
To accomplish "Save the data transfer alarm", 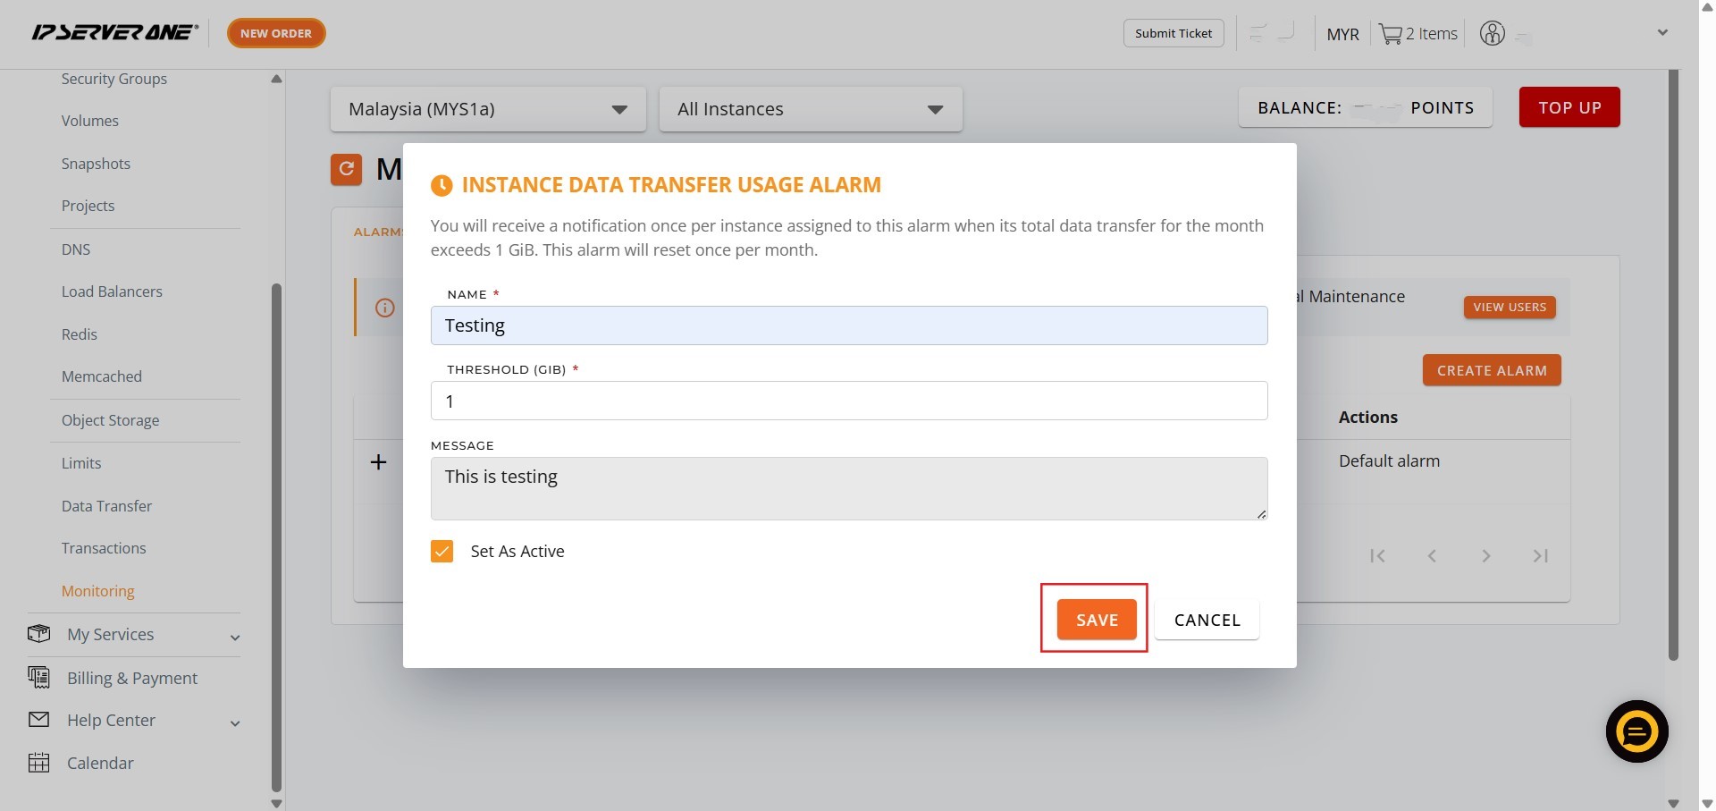I will pos(1096,620).
